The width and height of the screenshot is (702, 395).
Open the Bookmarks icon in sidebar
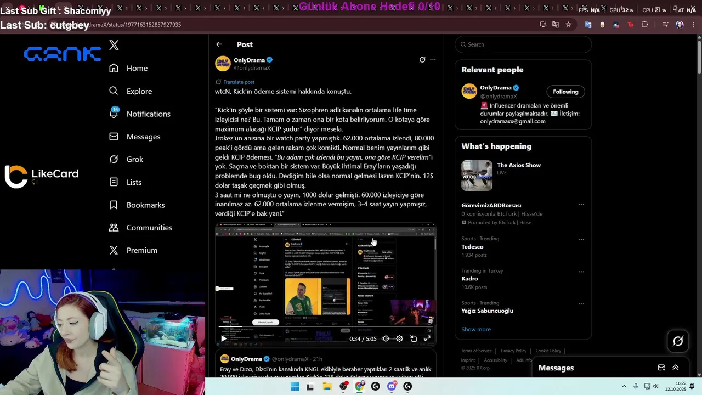(114, 205)
